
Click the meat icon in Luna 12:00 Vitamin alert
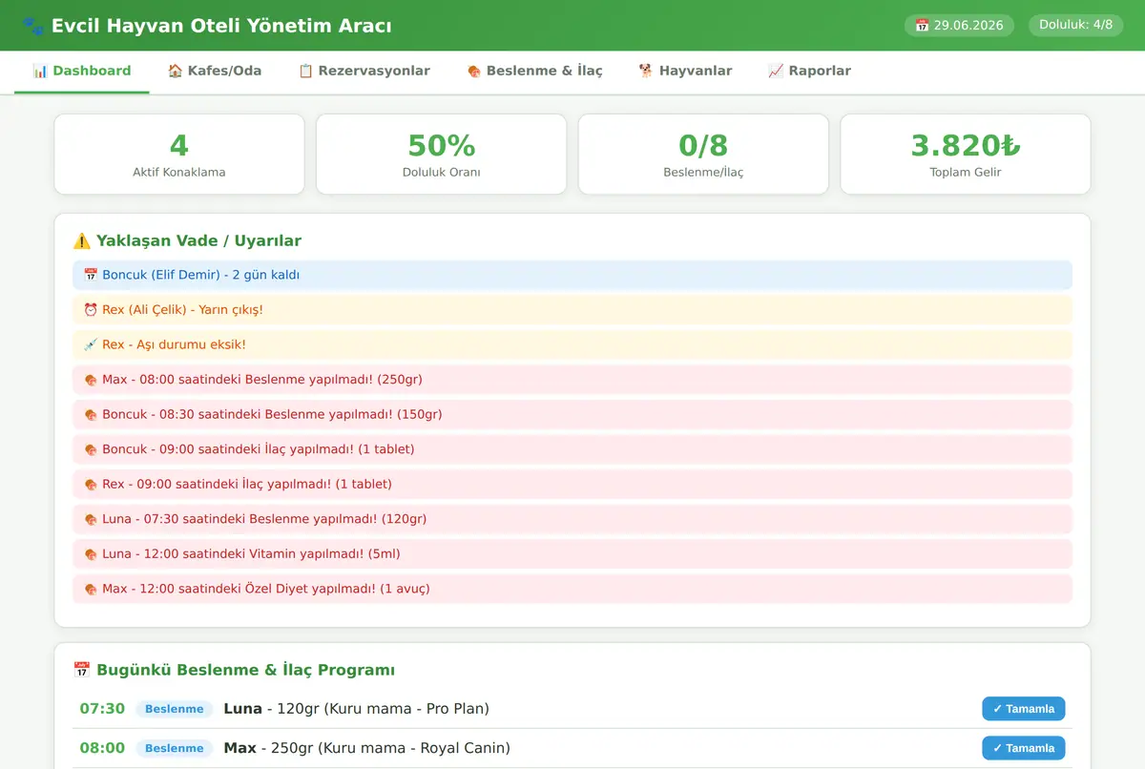pos(91,554)
